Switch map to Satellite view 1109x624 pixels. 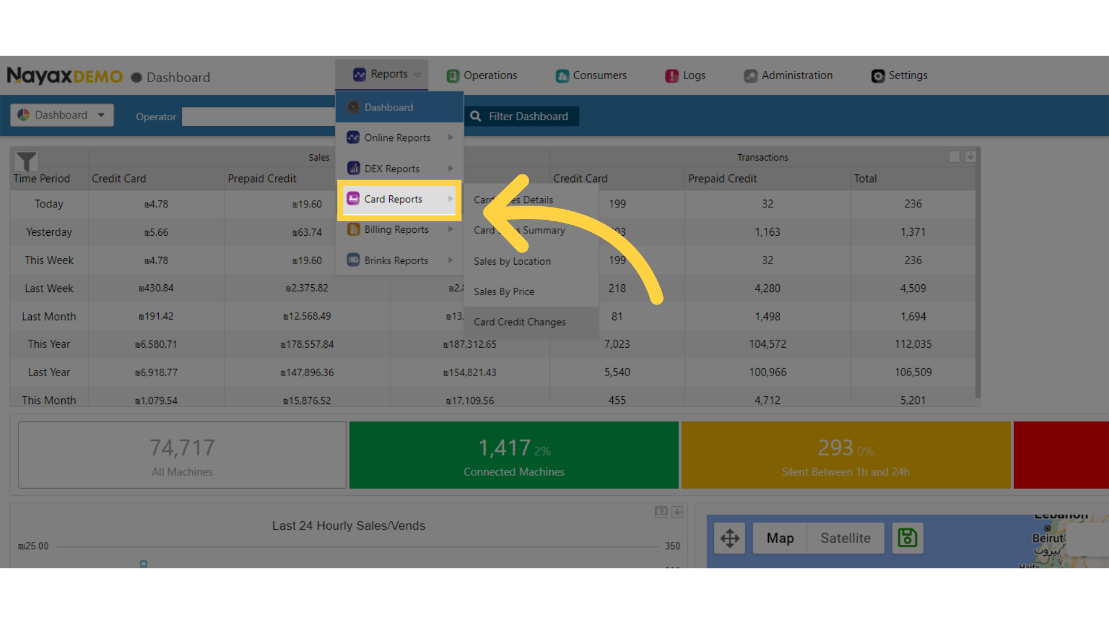[845, 538]
